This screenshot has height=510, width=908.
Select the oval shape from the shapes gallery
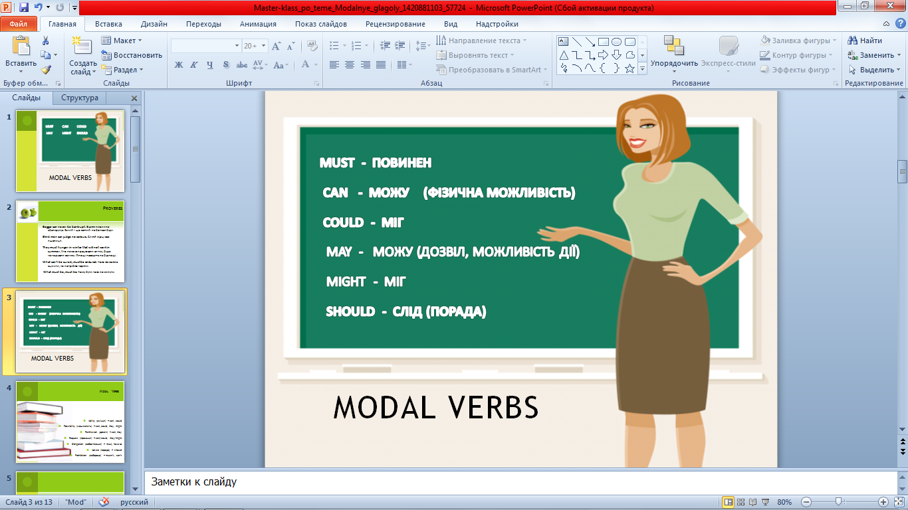click(616, 42)
